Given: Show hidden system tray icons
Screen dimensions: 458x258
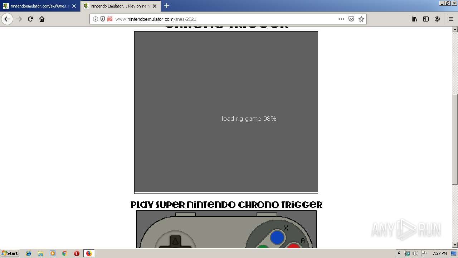Looking at the screenshot, I should pos(399,253).
